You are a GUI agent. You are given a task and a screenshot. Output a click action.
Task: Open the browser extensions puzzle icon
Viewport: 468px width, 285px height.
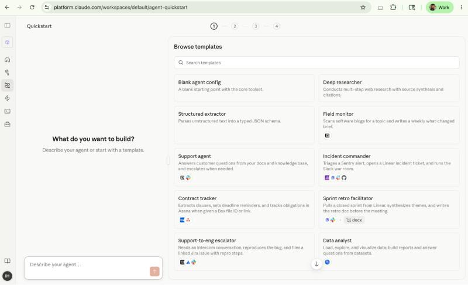pos(393,8)
